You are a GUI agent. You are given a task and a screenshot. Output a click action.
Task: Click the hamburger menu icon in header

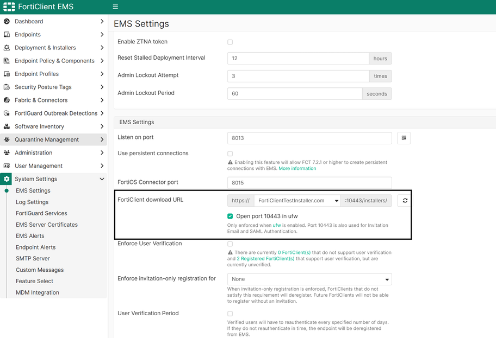point(115,7)
